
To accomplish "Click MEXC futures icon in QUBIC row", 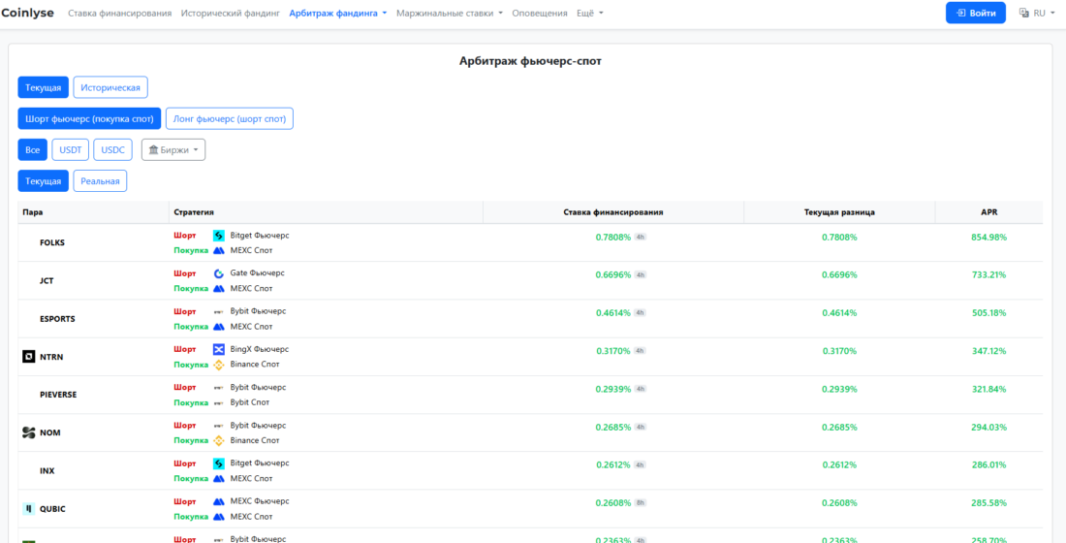I will (x=219, y=501).
